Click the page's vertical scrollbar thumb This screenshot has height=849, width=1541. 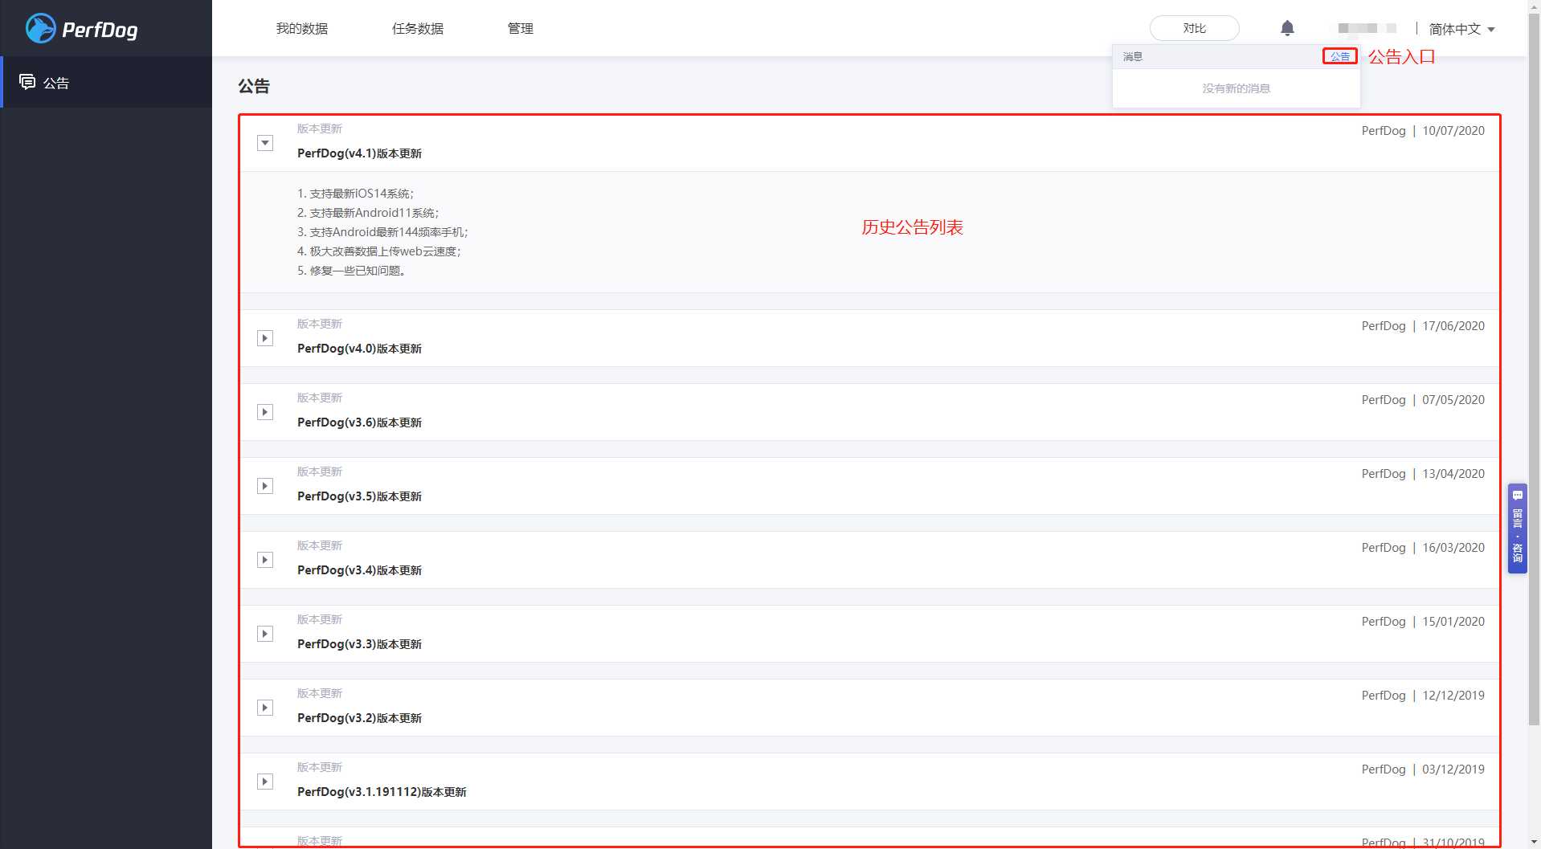coord(1534,369)
